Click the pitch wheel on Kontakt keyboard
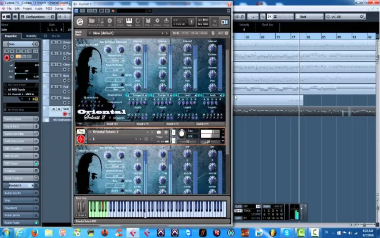 pos(79,206)
